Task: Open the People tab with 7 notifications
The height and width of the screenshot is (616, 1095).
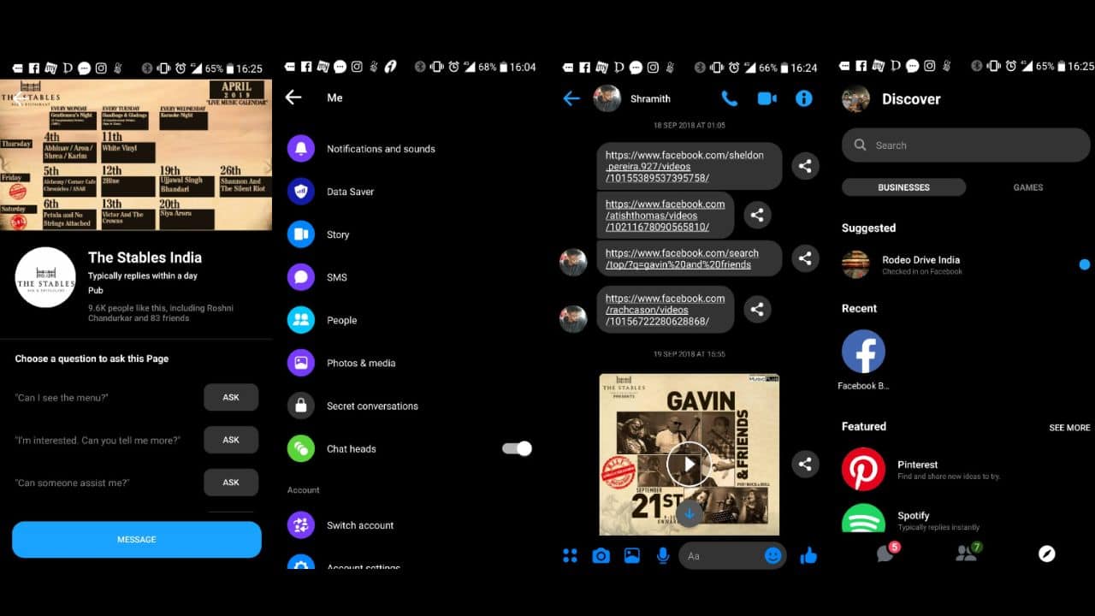Action: [x=967, y=554]
